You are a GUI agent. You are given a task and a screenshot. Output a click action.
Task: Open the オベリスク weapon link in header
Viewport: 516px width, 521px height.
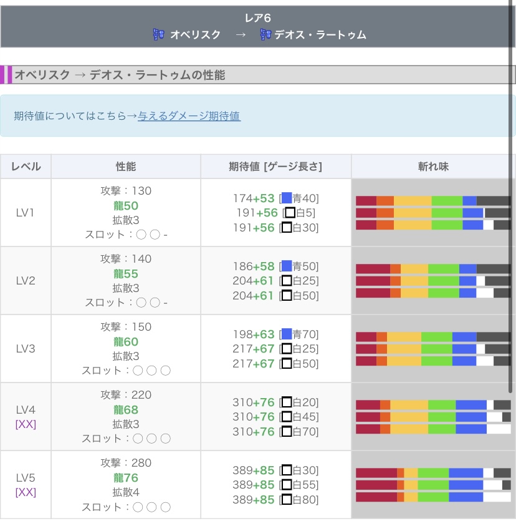195,35
